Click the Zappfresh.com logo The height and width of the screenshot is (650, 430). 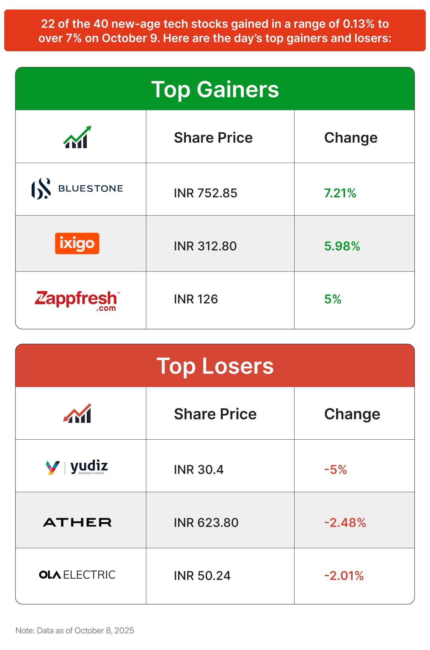[x=77, y=301]
